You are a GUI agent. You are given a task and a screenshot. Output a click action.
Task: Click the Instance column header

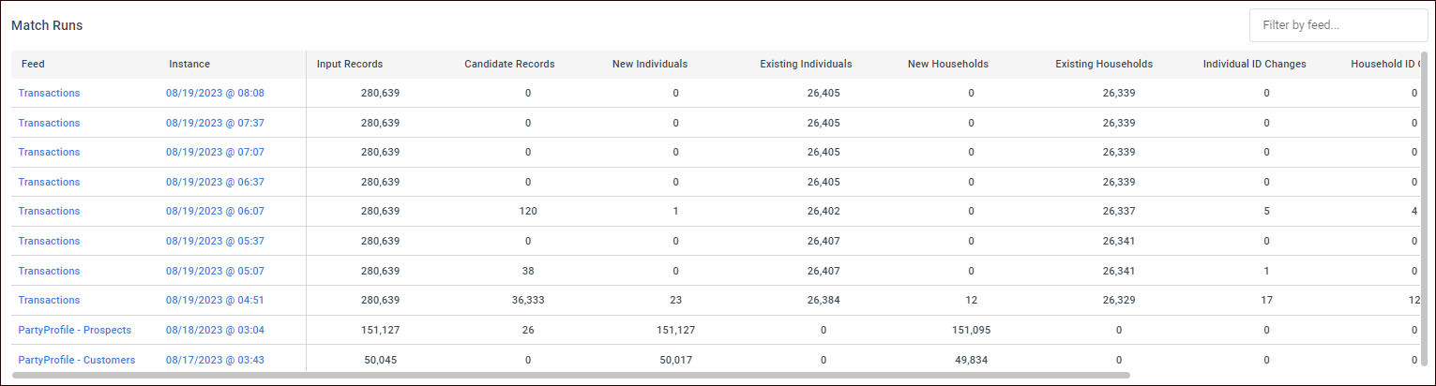[x=189, y=64]
